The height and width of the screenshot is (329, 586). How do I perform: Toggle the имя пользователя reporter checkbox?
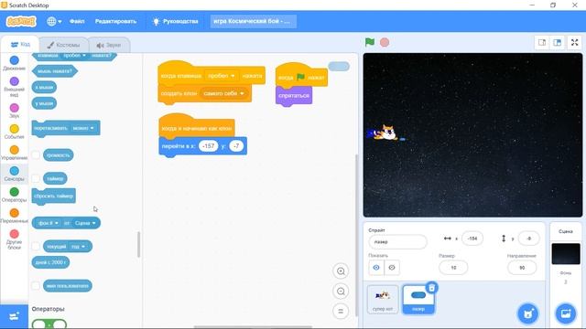click(36, 286)
